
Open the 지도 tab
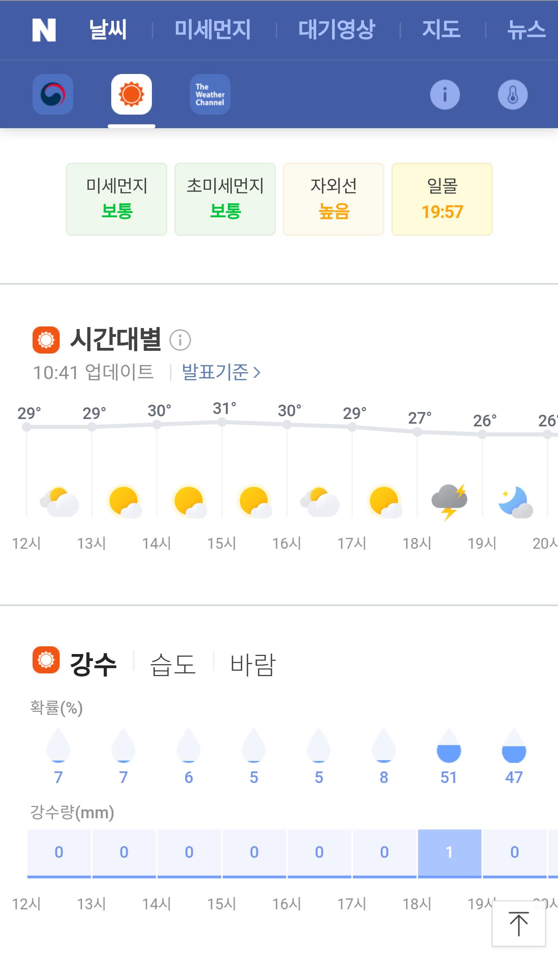441,30
